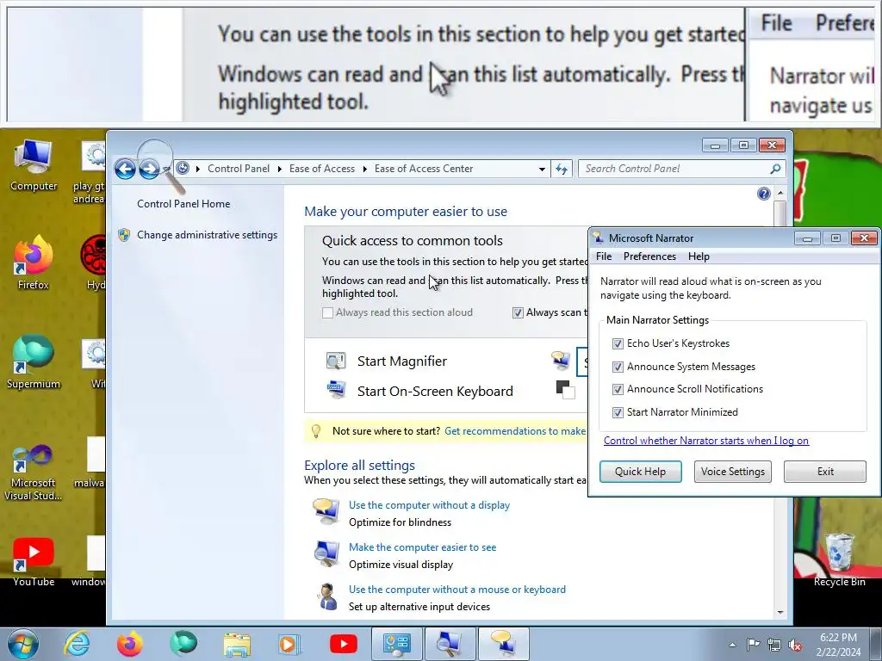Image resolution: width=882 pixels, height=661 pixels.
Task: Select the YouTube desktop shortcut
Action: coord(34,562)
